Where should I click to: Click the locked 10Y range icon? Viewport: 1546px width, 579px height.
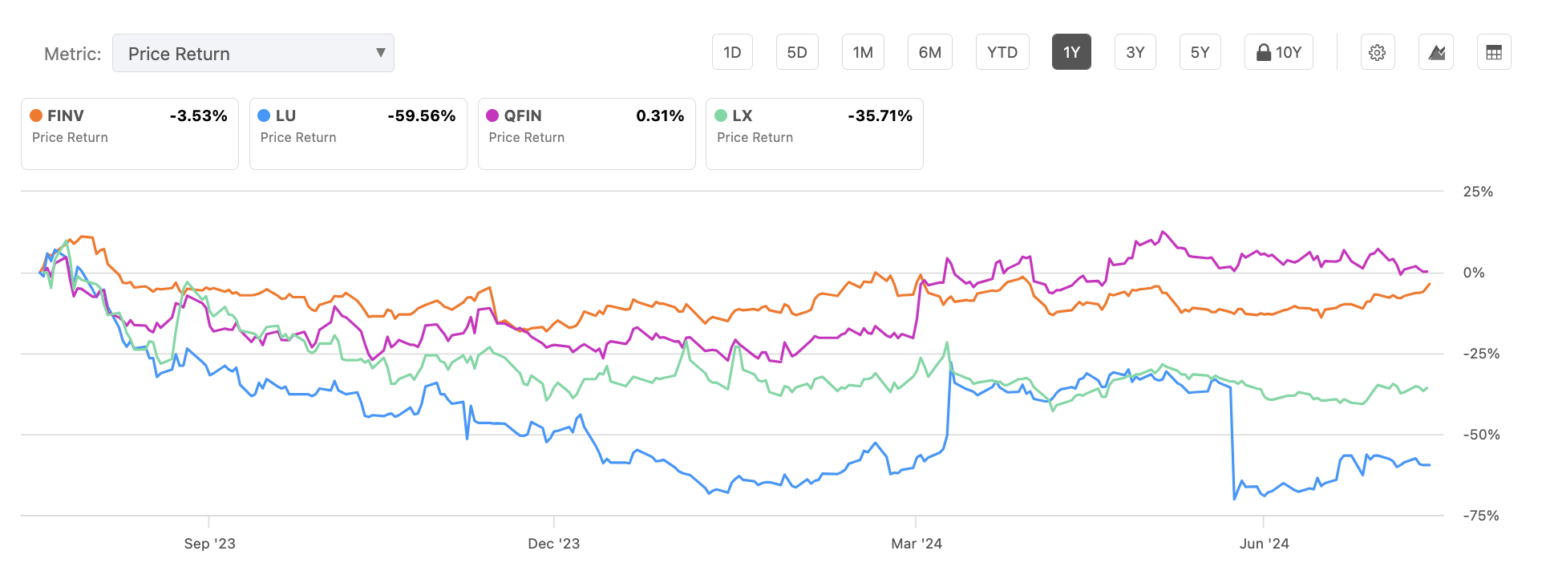(x=1278, y=51)
